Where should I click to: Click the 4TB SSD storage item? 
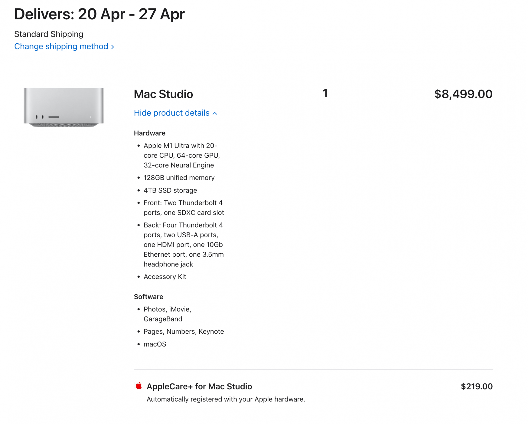170,190
